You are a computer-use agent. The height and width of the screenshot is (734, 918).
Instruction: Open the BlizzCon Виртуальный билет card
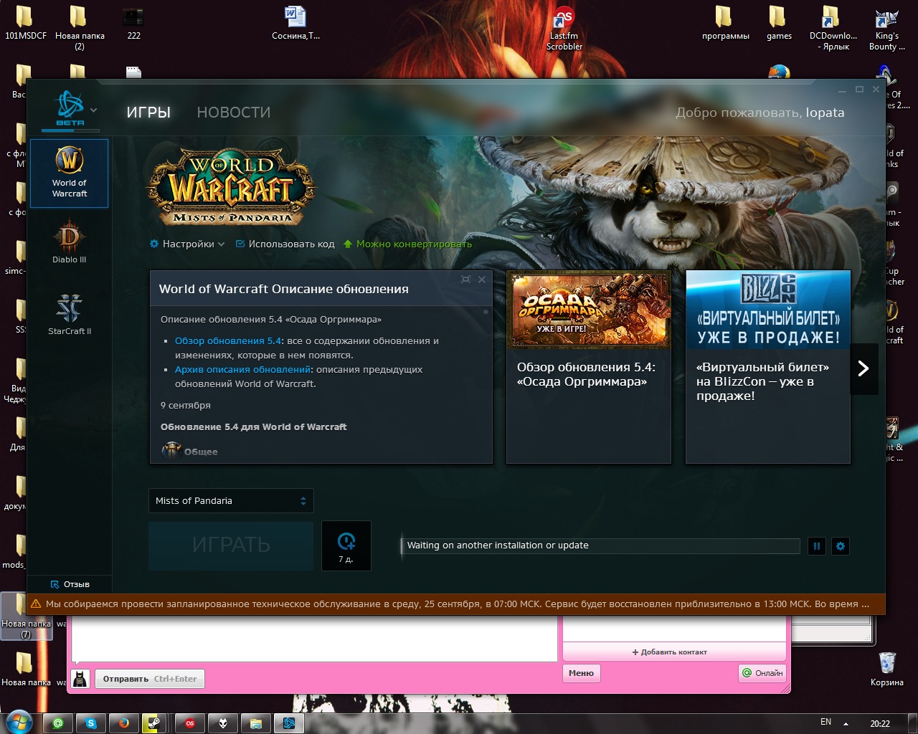coord(768,367)
